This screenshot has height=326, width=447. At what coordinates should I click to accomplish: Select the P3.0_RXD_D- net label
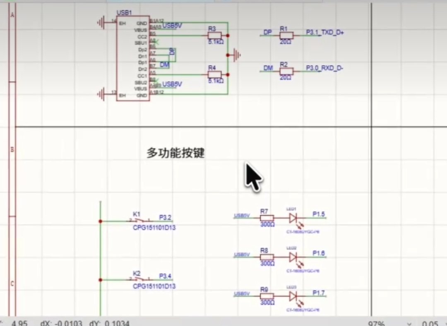(325, 68)
